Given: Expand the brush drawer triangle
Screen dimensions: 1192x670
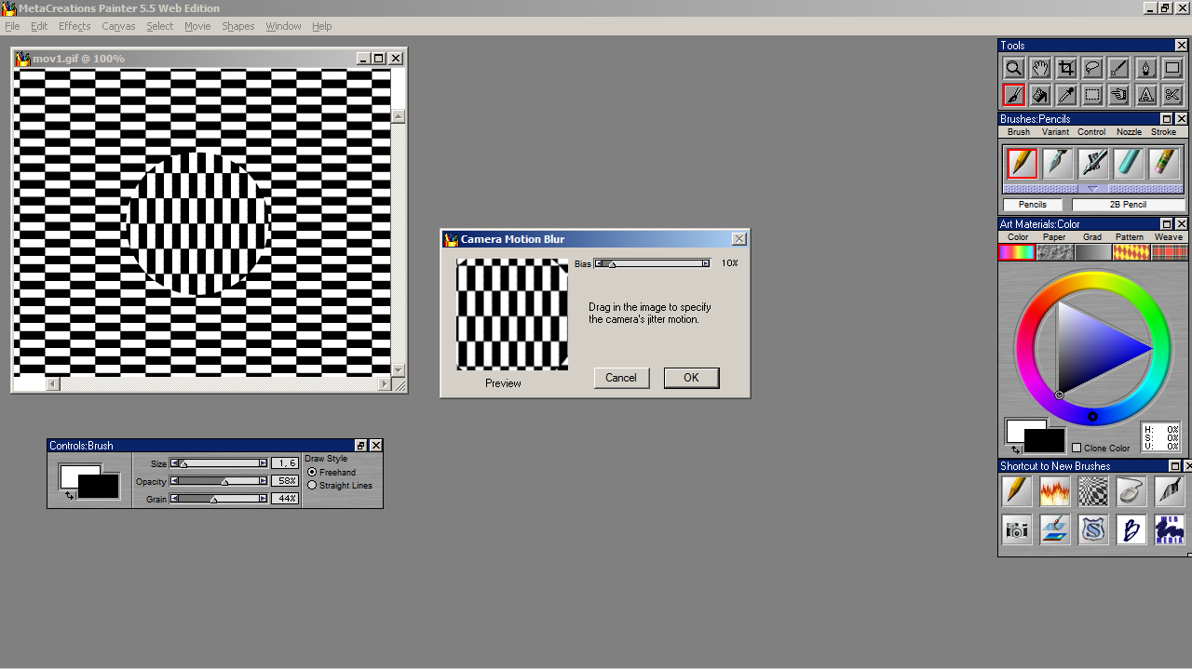Looking at the screenshot, I should (1093, 189).
